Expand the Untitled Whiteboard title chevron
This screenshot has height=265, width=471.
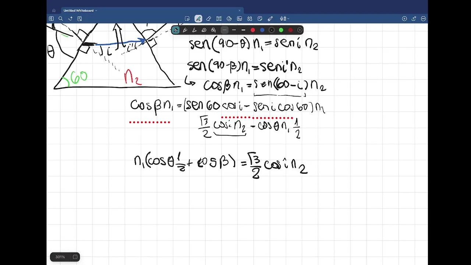96,11
